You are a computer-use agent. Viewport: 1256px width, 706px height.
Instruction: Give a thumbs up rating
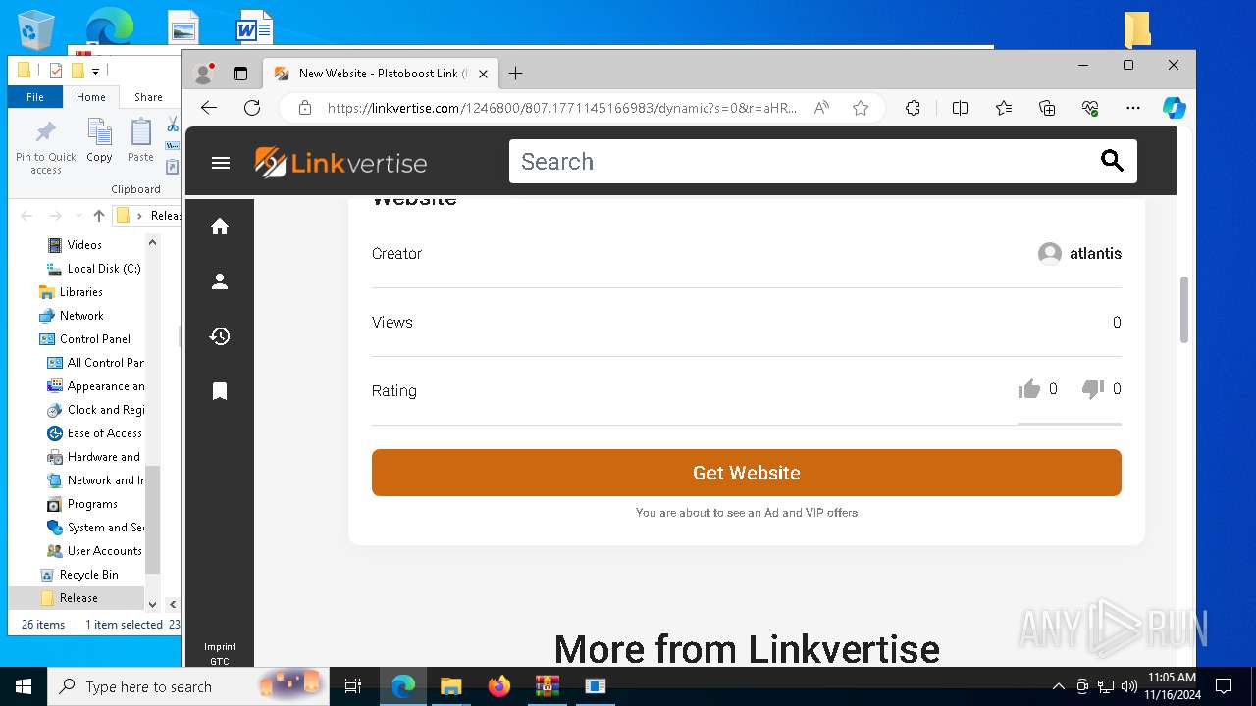tap(1029, 389)
